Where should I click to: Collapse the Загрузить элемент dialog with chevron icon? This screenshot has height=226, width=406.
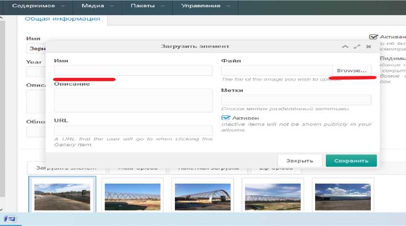click(345, 47)
